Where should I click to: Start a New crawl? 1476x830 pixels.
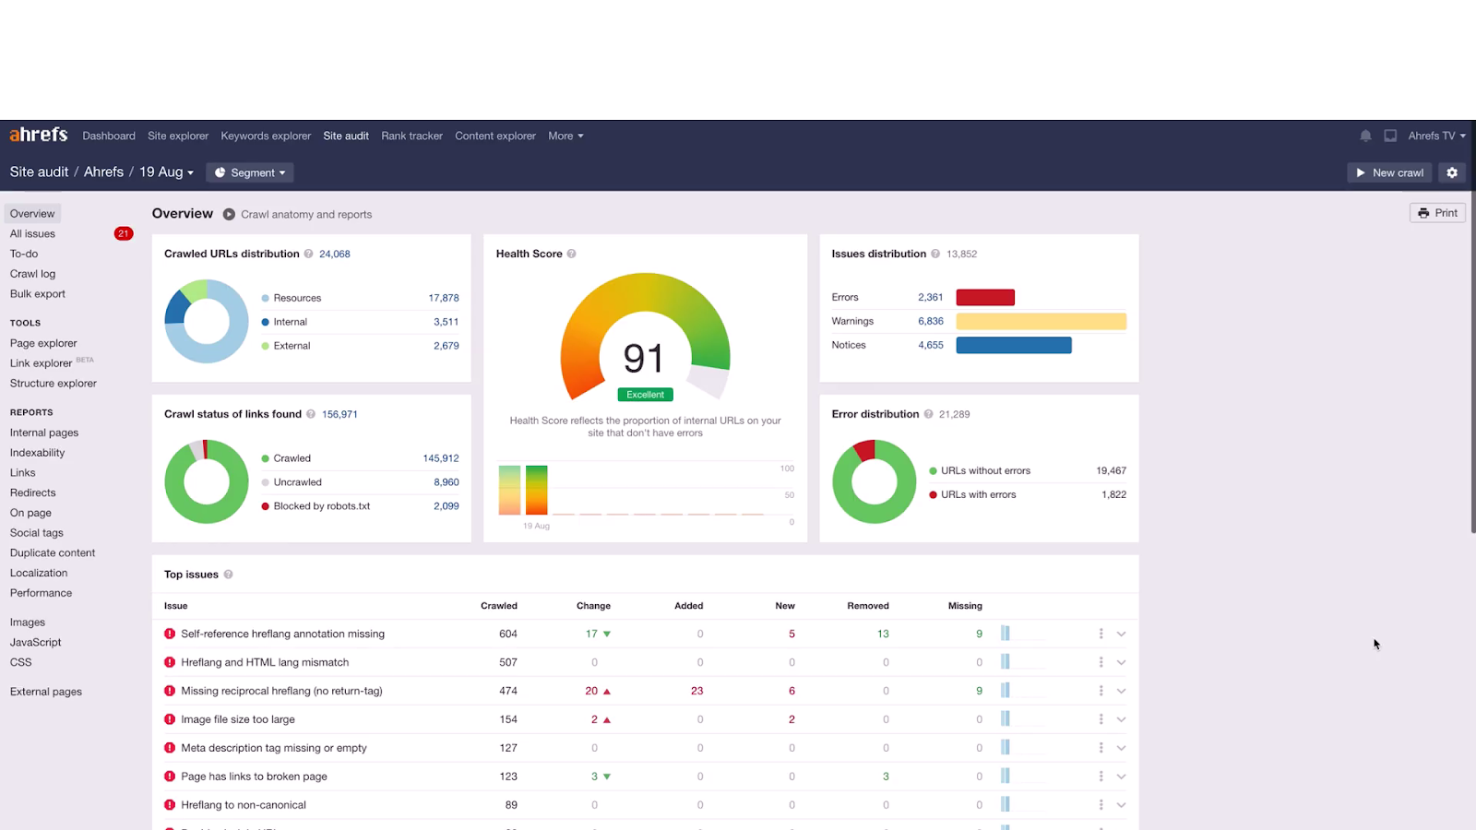pyautogui.click(x=1389, y=172)
